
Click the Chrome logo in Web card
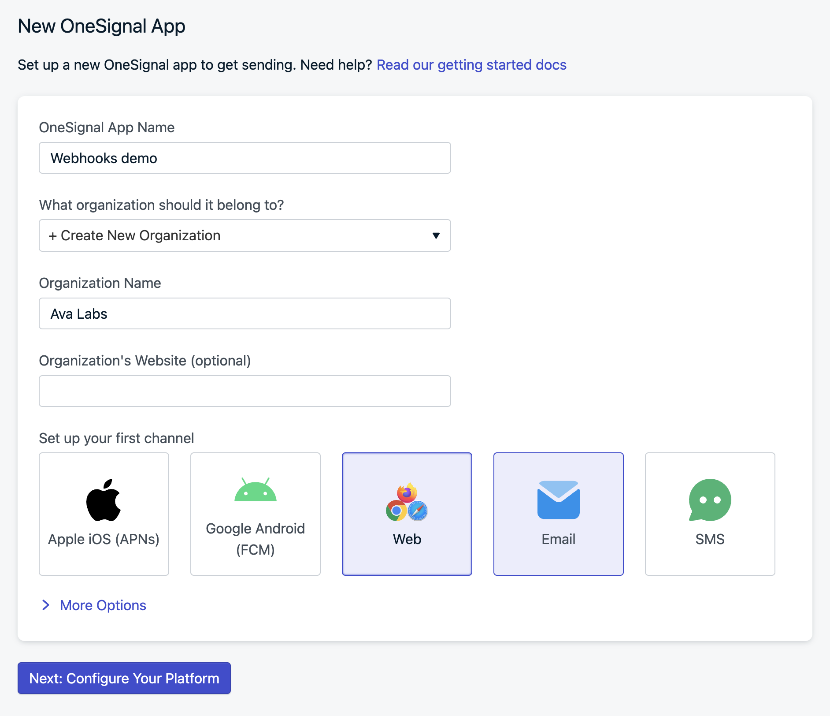pyautogui.click(x=396, y=511)
